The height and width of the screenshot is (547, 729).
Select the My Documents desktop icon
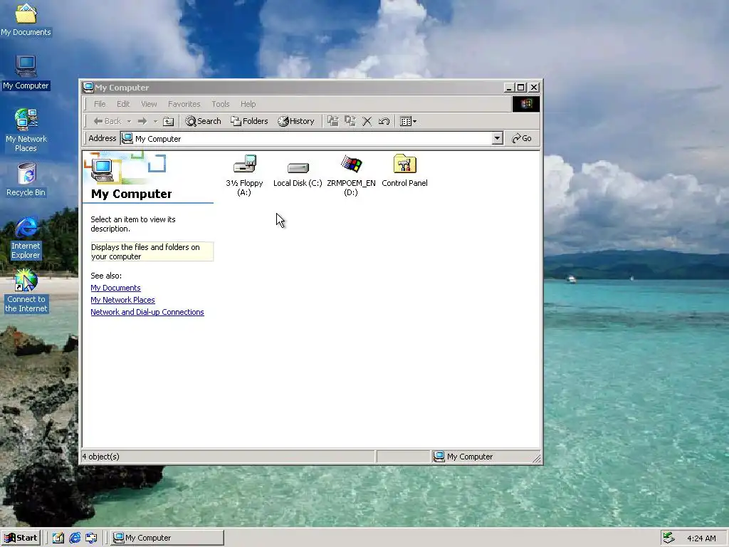click(x=26, y=19)
